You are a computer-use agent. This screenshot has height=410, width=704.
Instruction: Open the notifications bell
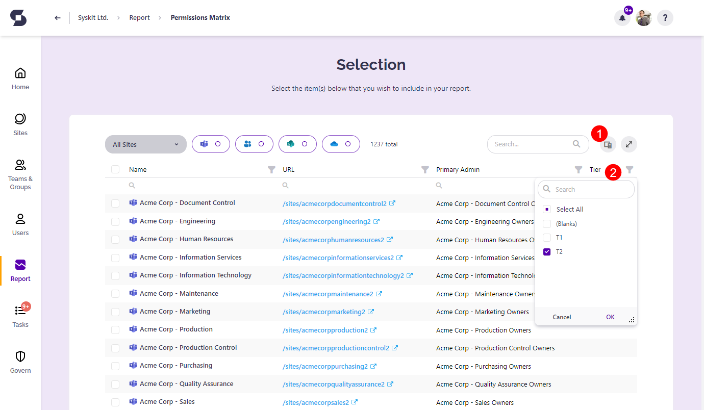[622, 17]
